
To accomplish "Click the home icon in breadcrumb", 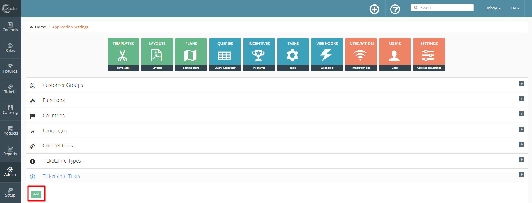I will (x=31, y=27).
